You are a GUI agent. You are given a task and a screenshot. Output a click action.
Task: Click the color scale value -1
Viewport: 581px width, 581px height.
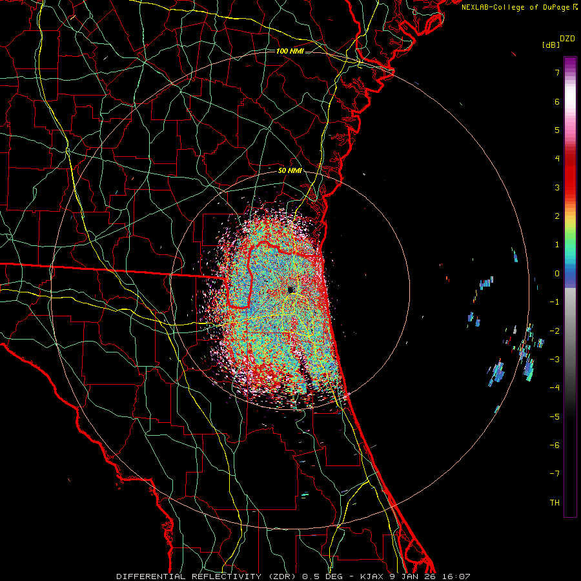click(x=555, y=302)
